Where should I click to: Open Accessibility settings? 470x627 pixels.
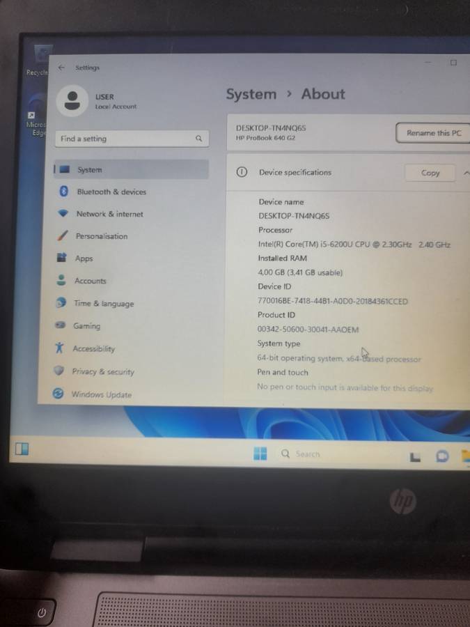coord(93,349)
